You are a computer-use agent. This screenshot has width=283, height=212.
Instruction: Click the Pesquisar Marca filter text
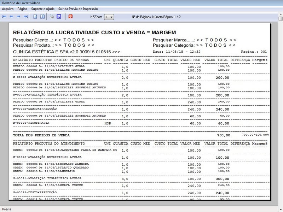[x=194, y=40]
